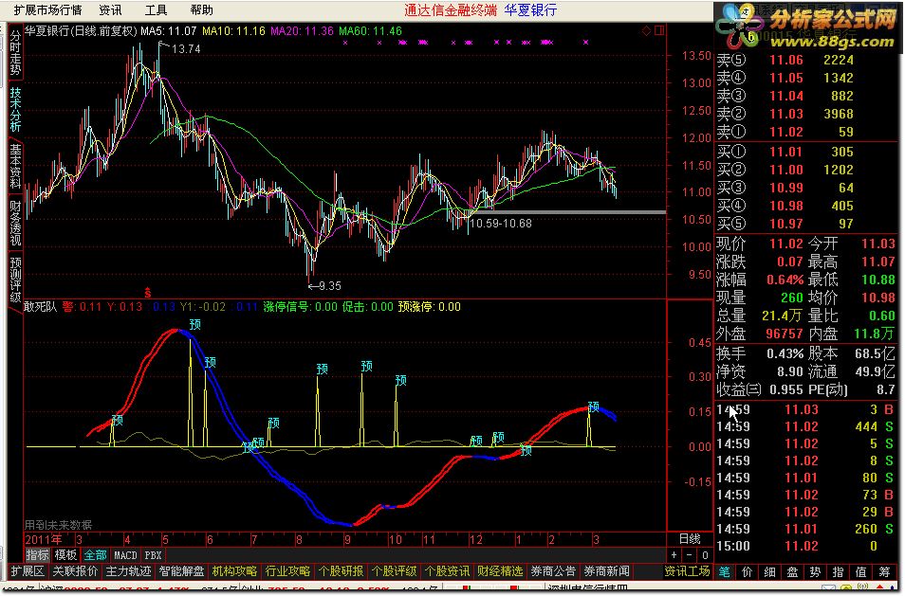Open 个股评级 in the bottom bar
This screenshot has width=905, height=596.
[x=394, y=571]
